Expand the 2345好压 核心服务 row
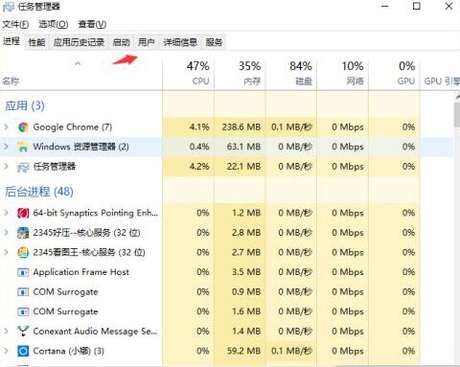The height and width of the screenshot is (367, 460). pos(6,233)
